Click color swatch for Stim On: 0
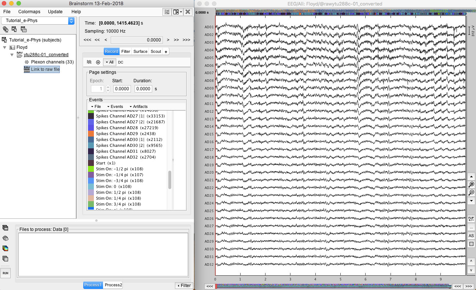This screenshot has width=476, height=290. [x=91, y=186]
